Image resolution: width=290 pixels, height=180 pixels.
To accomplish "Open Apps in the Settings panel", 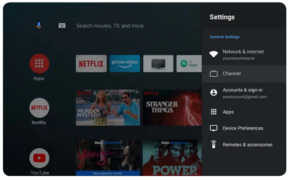I will [244, 112].
